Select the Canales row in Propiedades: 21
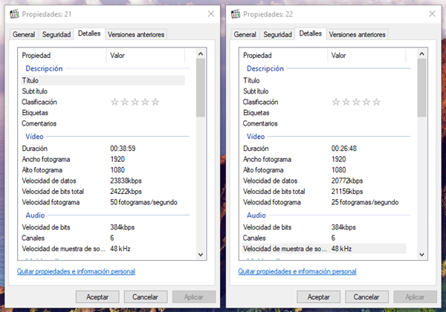 103,238
